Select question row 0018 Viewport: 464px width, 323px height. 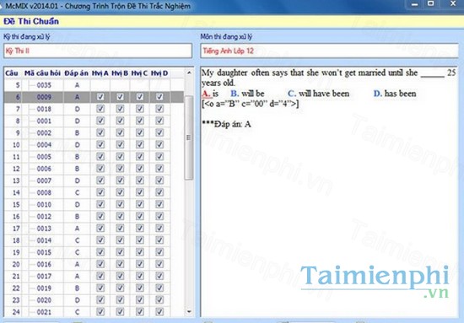pos(94,109)
